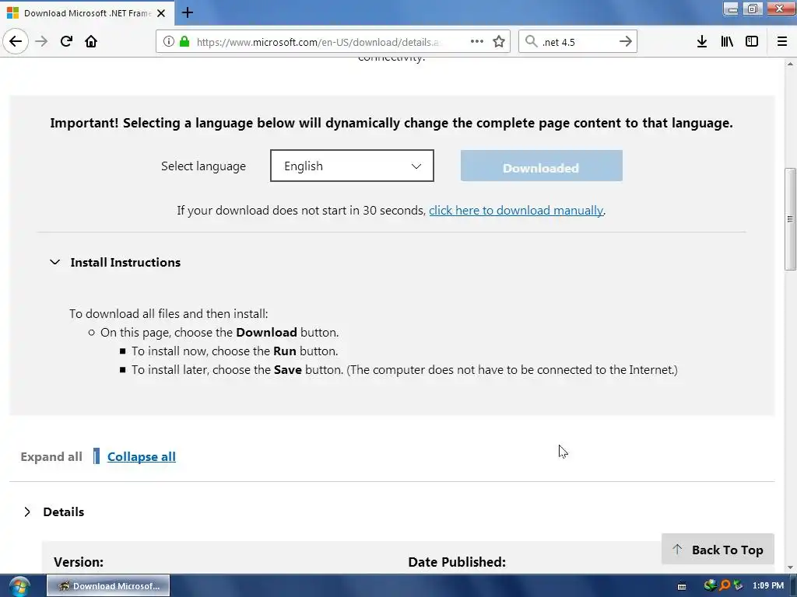Select the Download Microsof... taskbar button

pos(108,586)
